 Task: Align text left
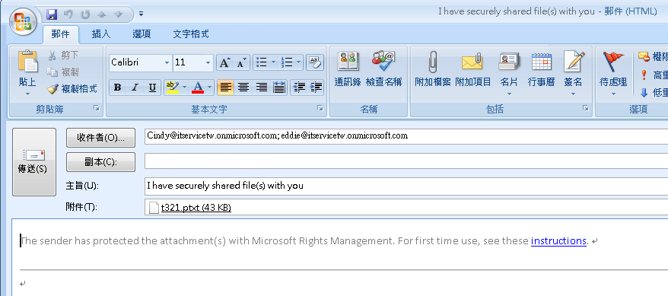click(225, 88)
